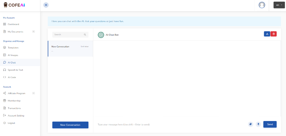Click the microphone voice input icon
The image size is (286, 136).
click(x=258, y=124)
